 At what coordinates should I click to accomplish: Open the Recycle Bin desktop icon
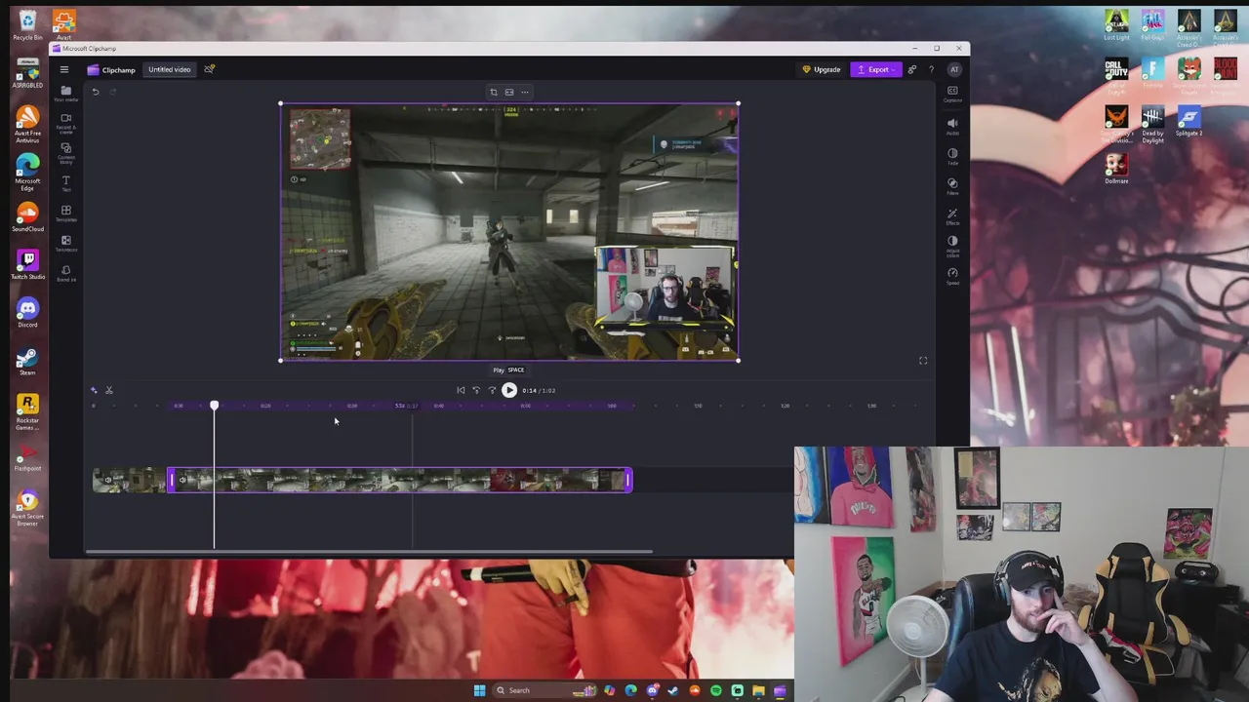(x=27, y=25)
